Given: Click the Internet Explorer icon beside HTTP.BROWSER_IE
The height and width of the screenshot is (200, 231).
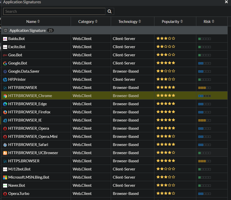Looking at the screenshot, I should pyautogui.click(x=5, y=120).
